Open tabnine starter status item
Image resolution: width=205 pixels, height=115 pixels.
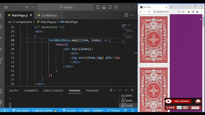45,111
